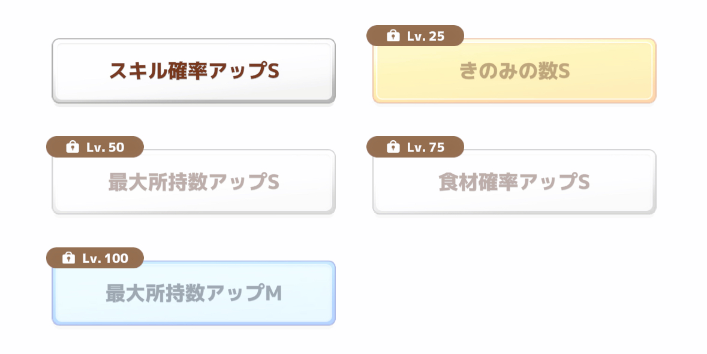Select the スキル確率アップS sub skill
This screenshot has height=354, width=707.
(194, 71)
